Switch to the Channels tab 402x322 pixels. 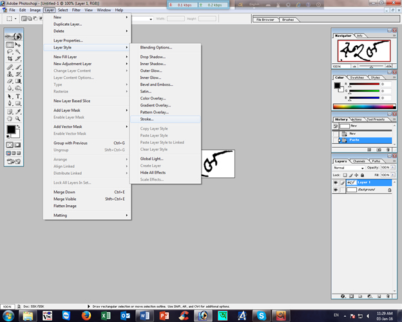tap(359, 161)
